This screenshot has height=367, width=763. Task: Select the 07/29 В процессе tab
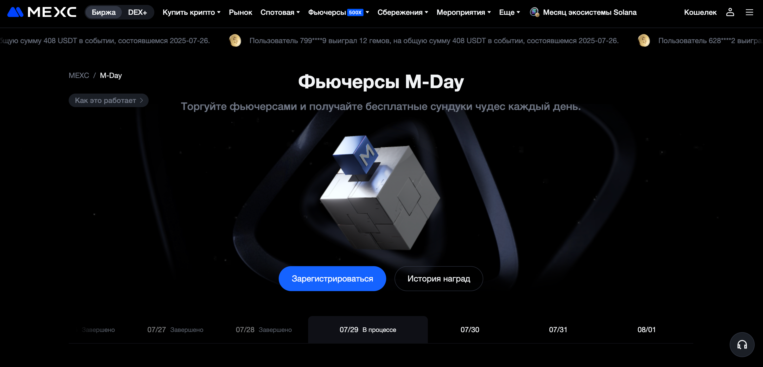[368, 330]
